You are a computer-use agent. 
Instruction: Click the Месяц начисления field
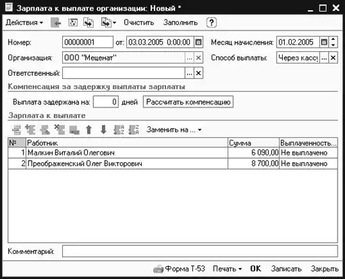tap(298, 42)
